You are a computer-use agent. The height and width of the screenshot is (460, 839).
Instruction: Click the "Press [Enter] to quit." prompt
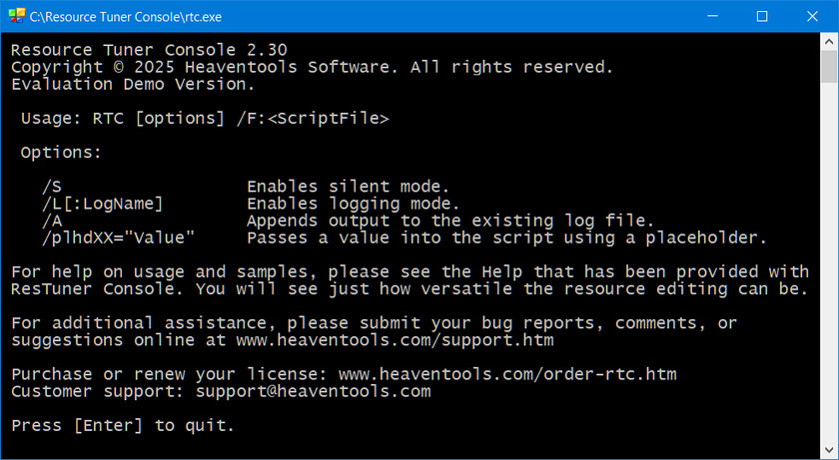[123, 425]
